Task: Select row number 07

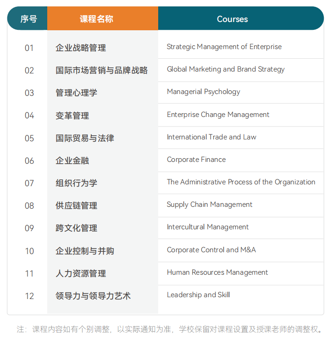Action: pos(29,183)
